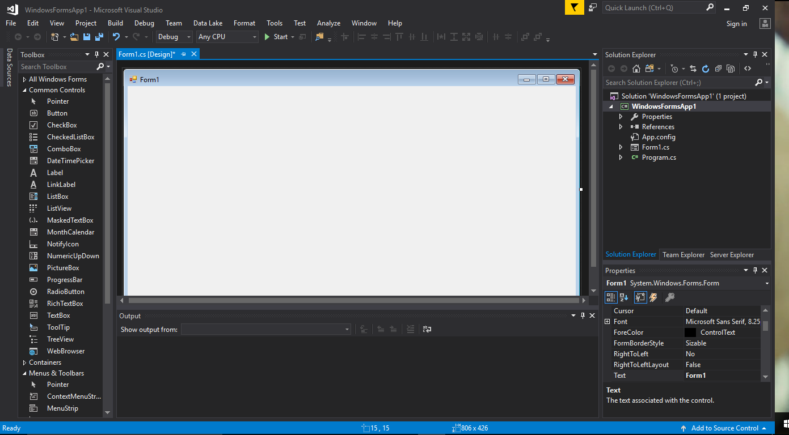Click Refresh icon in Solution Explorer
The height and width of the screenshot is (435, 789).
point(705,69)
